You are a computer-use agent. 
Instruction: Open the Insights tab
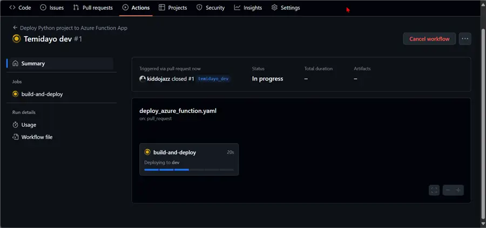248,8
